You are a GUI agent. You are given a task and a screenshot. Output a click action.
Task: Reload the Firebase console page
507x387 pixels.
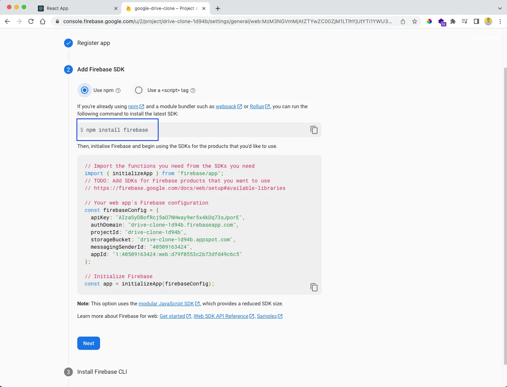31,21
